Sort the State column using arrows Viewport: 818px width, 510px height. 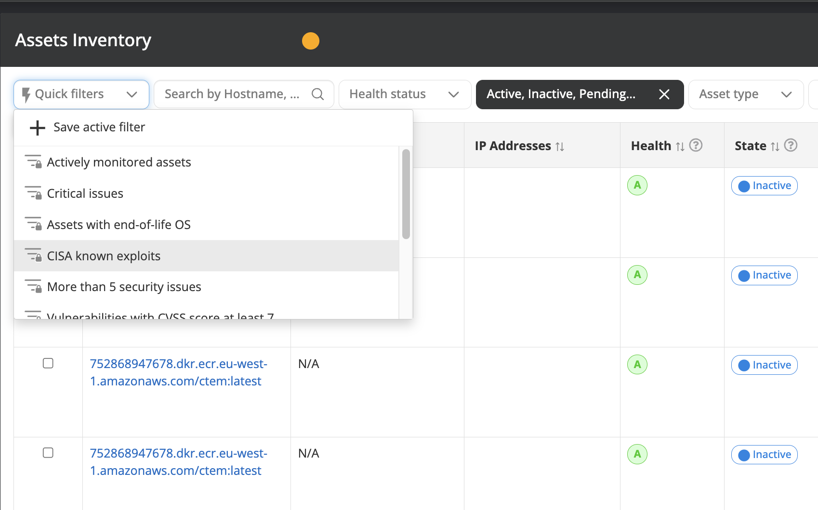(x=775, y=146)
